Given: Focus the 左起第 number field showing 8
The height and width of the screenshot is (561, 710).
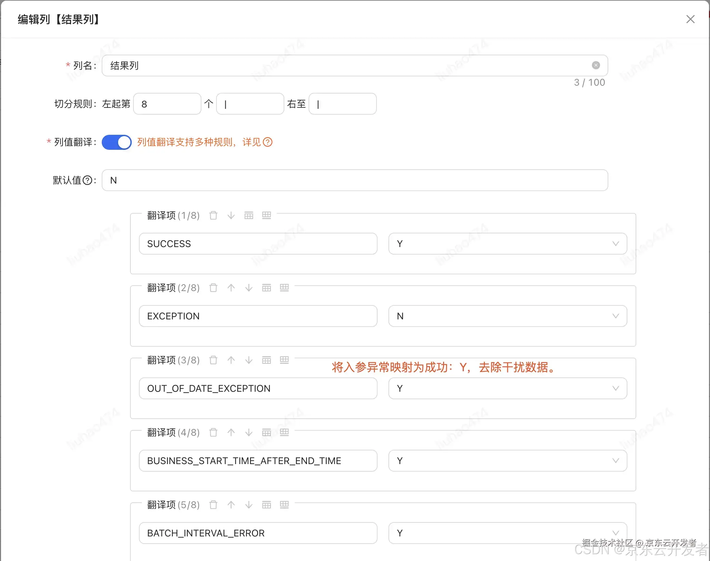Looking at the screenshot, I should point(167,104).
